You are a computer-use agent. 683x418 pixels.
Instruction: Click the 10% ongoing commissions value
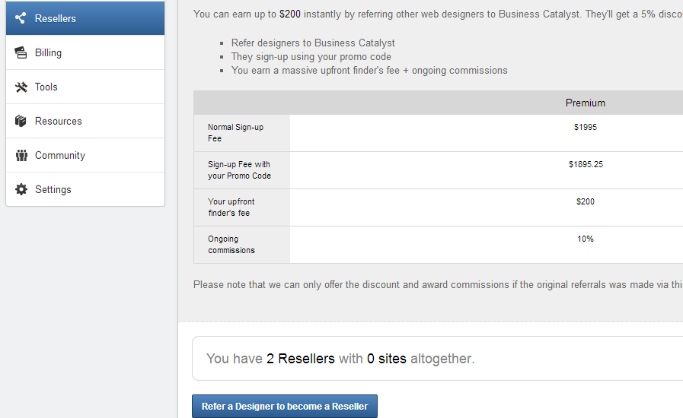tap(585, 239)
